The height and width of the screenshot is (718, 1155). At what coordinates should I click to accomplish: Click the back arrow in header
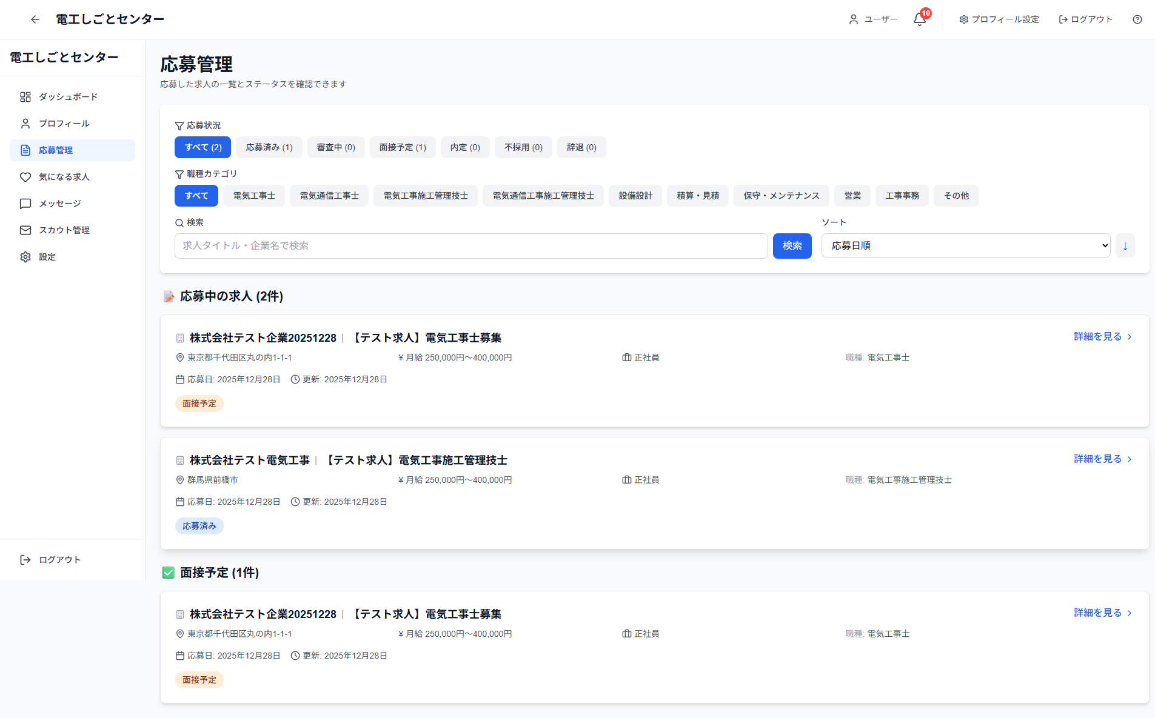[35, 19]
